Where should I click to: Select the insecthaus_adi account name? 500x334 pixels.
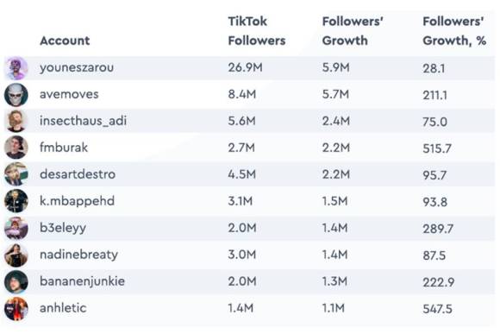(x=84, y=121)
